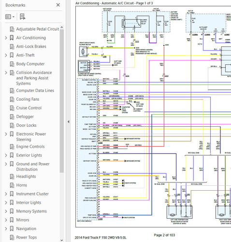Expand the Navigation bookmark

(x=6, y=229)
